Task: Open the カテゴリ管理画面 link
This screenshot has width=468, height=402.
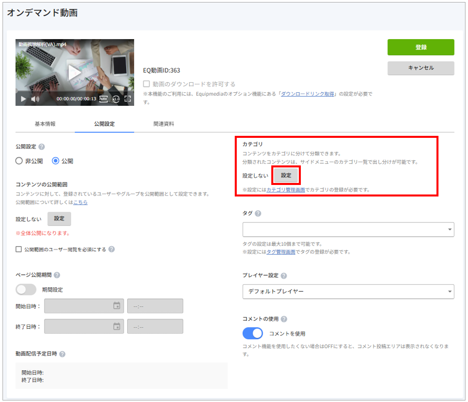Action: [286, 190]
